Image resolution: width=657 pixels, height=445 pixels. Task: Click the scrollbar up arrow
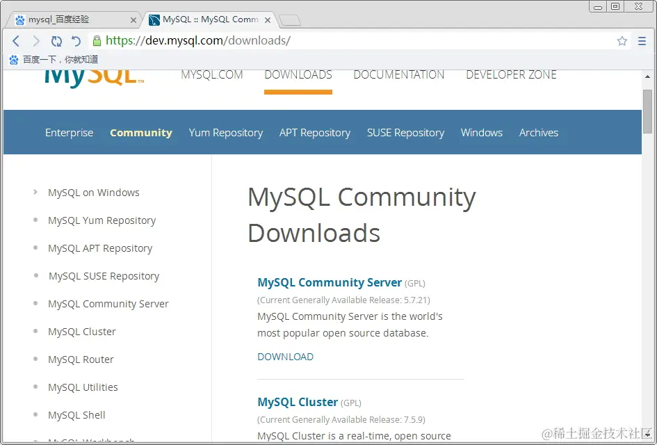pos(647,76)
